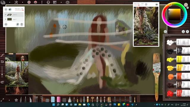Image resolution: width=190 pixels, height=107 pixels.
Task: Select the black paint tube
Action: [178, 51]
